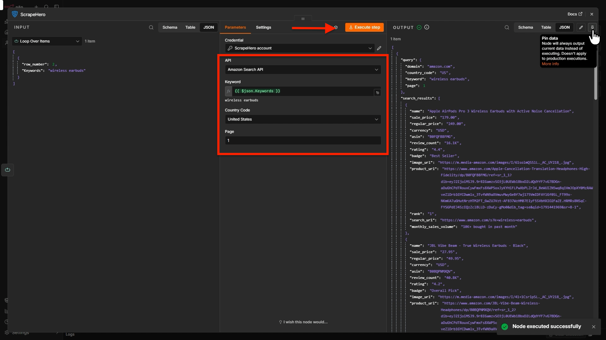This screenshot has height=340, width=606.
Task: Click the ScrapeHero shield logo icon
Action: (15, 14)
